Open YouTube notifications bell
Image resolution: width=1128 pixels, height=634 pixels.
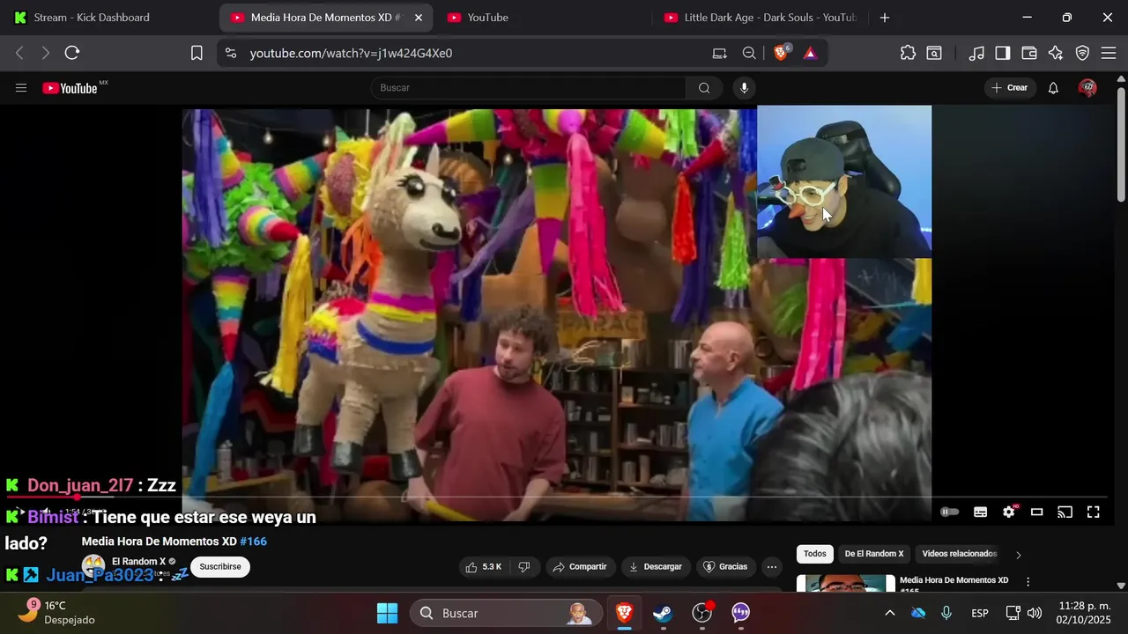pos(1053,88)
